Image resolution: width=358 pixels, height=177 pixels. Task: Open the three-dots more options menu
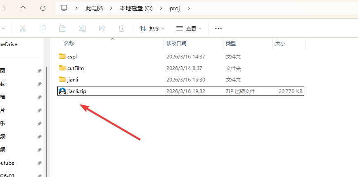pyautogui.click(x=218, y=28)
